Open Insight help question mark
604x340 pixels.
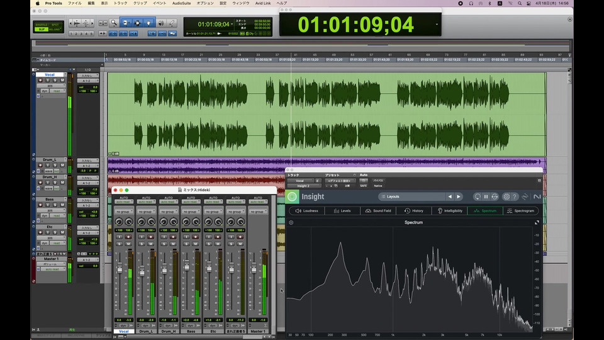point(514,196)
